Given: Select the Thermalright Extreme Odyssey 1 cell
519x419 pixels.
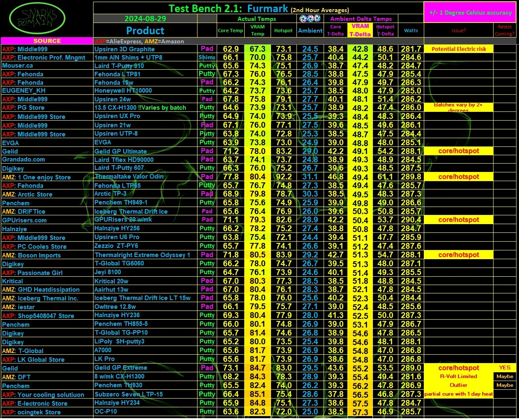Looking at the screenshot, I should (145, 255).
